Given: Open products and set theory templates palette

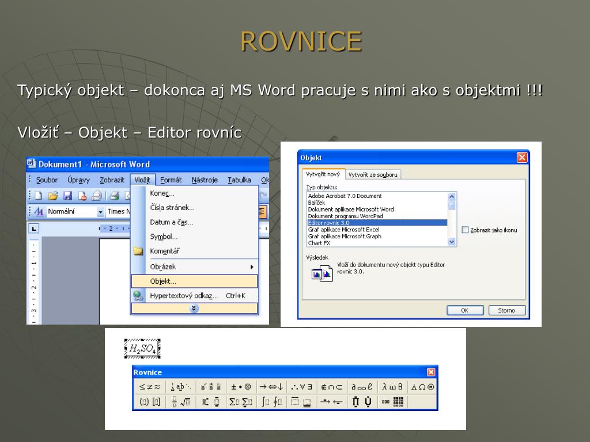Looking at the screenshot, I should 362,402.
